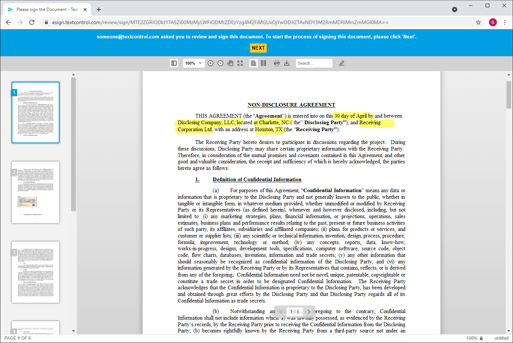Enter full screen mode
513x343 pixels.
tap(240, 63)
